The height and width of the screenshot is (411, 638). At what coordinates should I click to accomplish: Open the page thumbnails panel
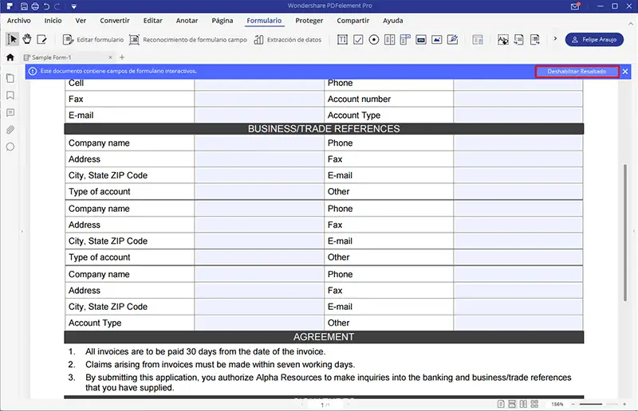point(10,78)
